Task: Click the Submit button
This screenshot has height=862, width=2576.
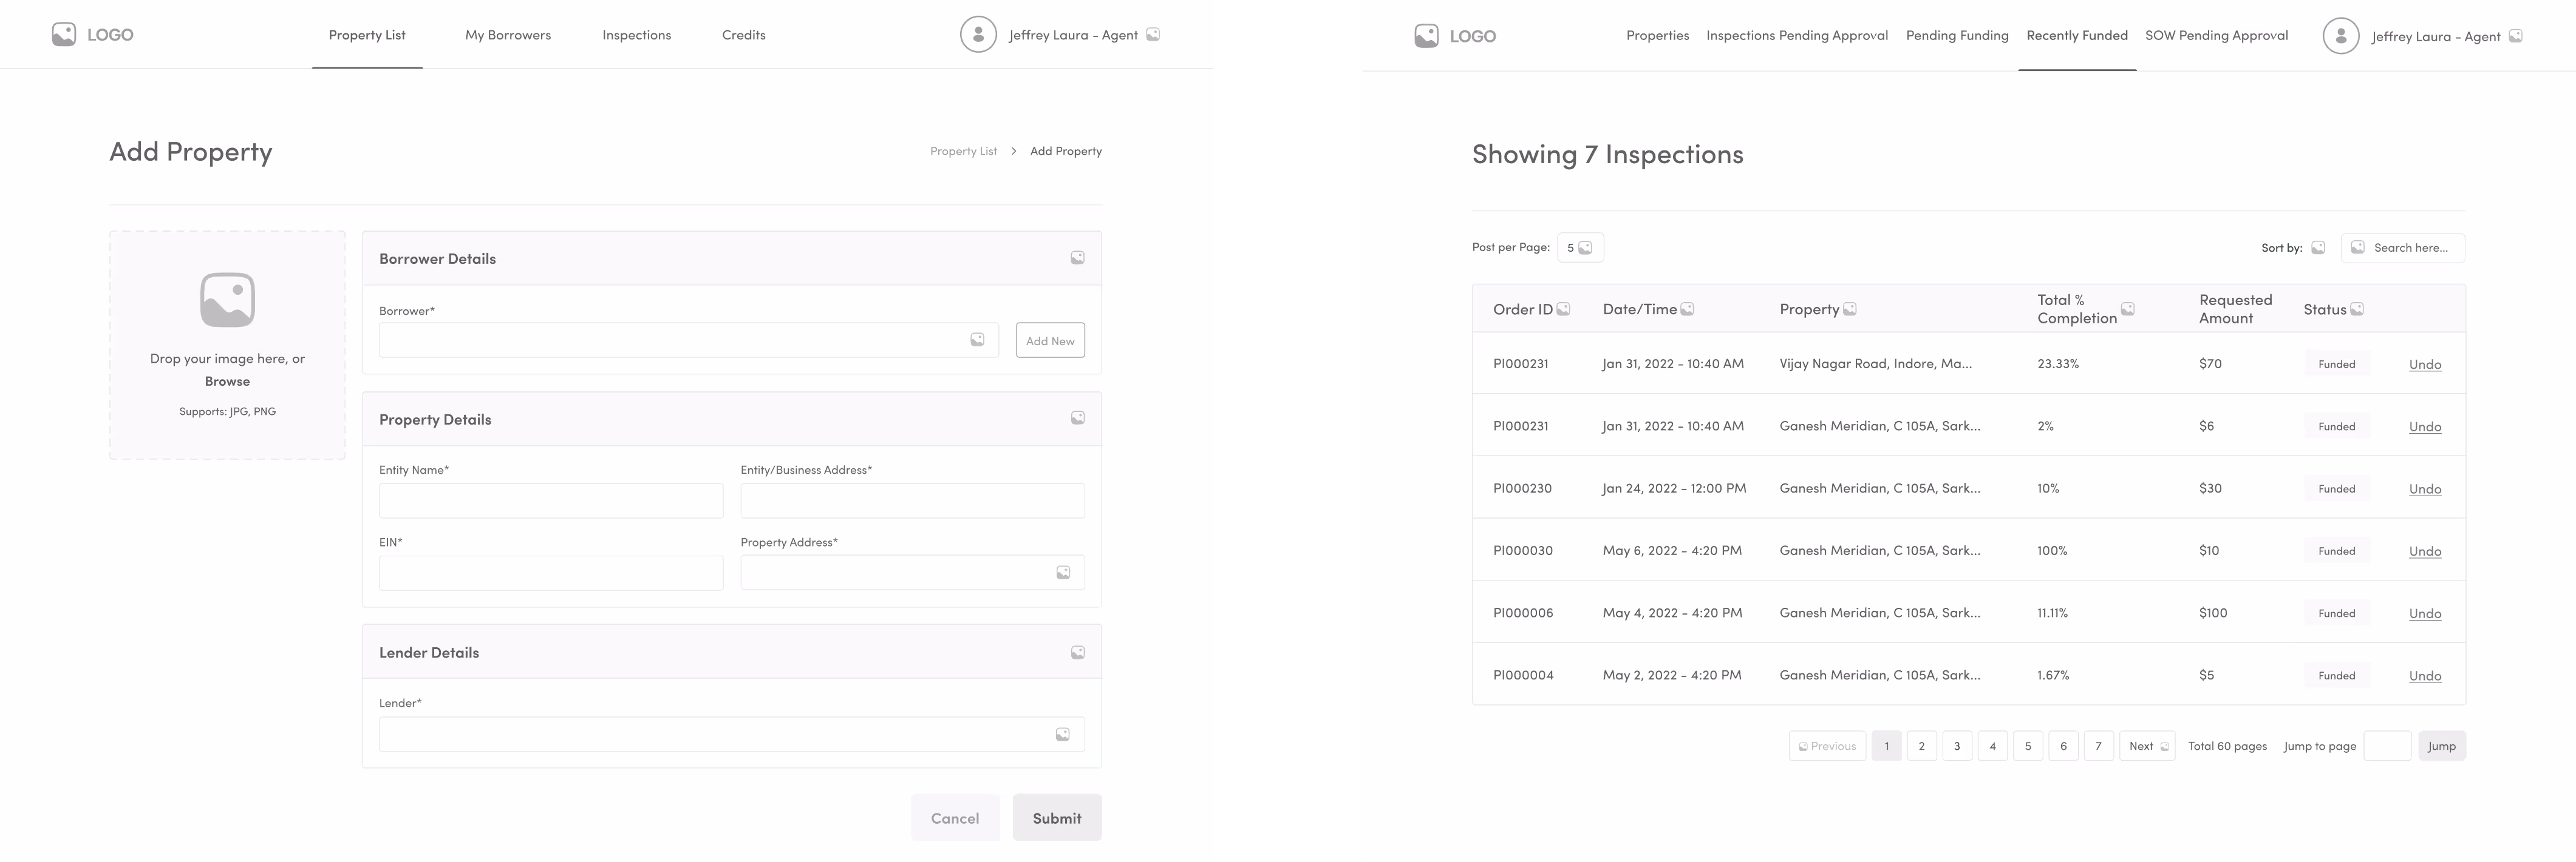Action: pos(1057,818)
